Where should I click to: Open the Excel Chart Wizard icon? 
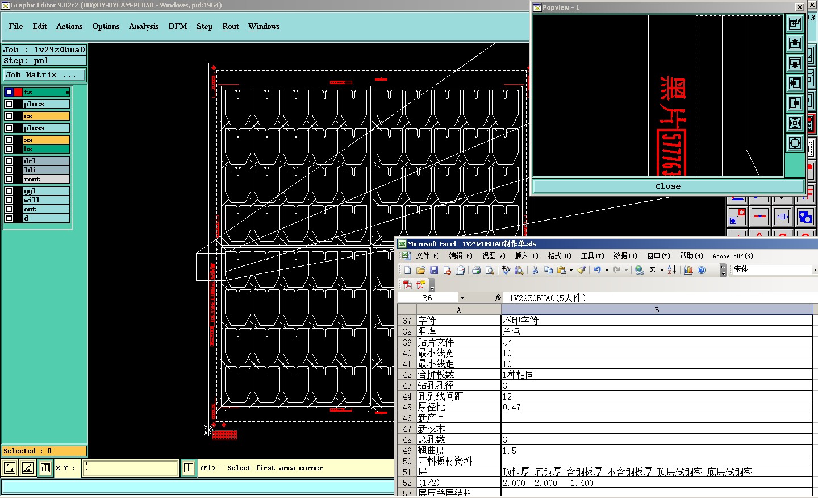pos(688,270)
